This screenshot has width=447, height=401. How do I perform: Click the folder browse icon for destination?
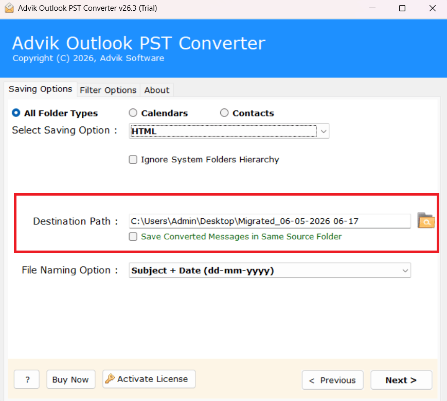426,220
